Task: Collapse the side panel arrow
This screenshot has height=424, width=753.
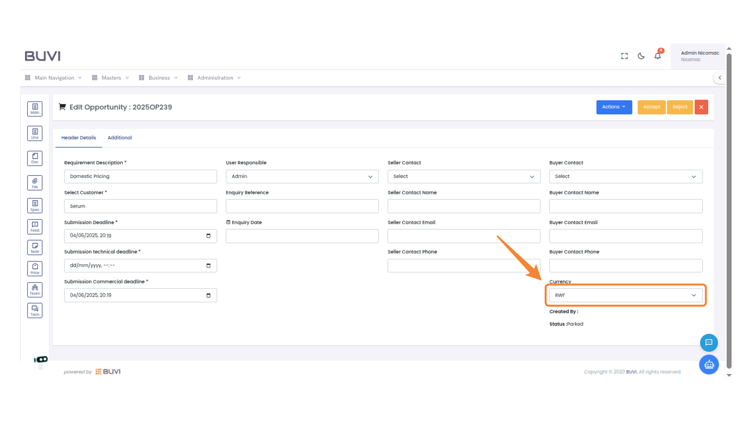Action: coord(720,78)
